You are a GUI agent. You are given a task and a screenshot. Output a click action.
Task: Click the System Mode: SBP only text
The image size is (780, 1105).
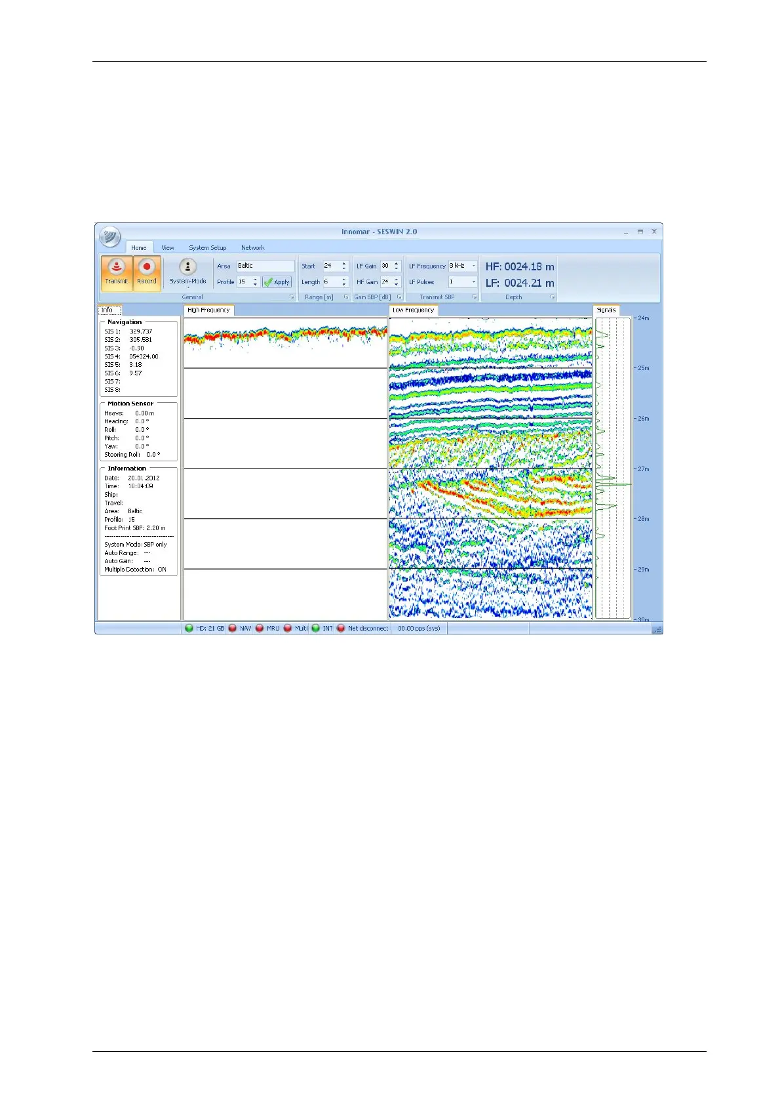(136, 545)
